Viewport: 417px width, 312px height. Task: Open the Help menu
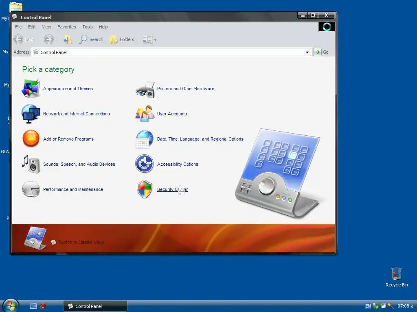(x=103, y=27)
